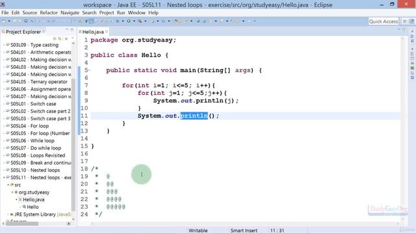The width and height of the screenshot is (416, 234).
Task: Open the Run launch dropdown arrow
Action: pos(134,21)
